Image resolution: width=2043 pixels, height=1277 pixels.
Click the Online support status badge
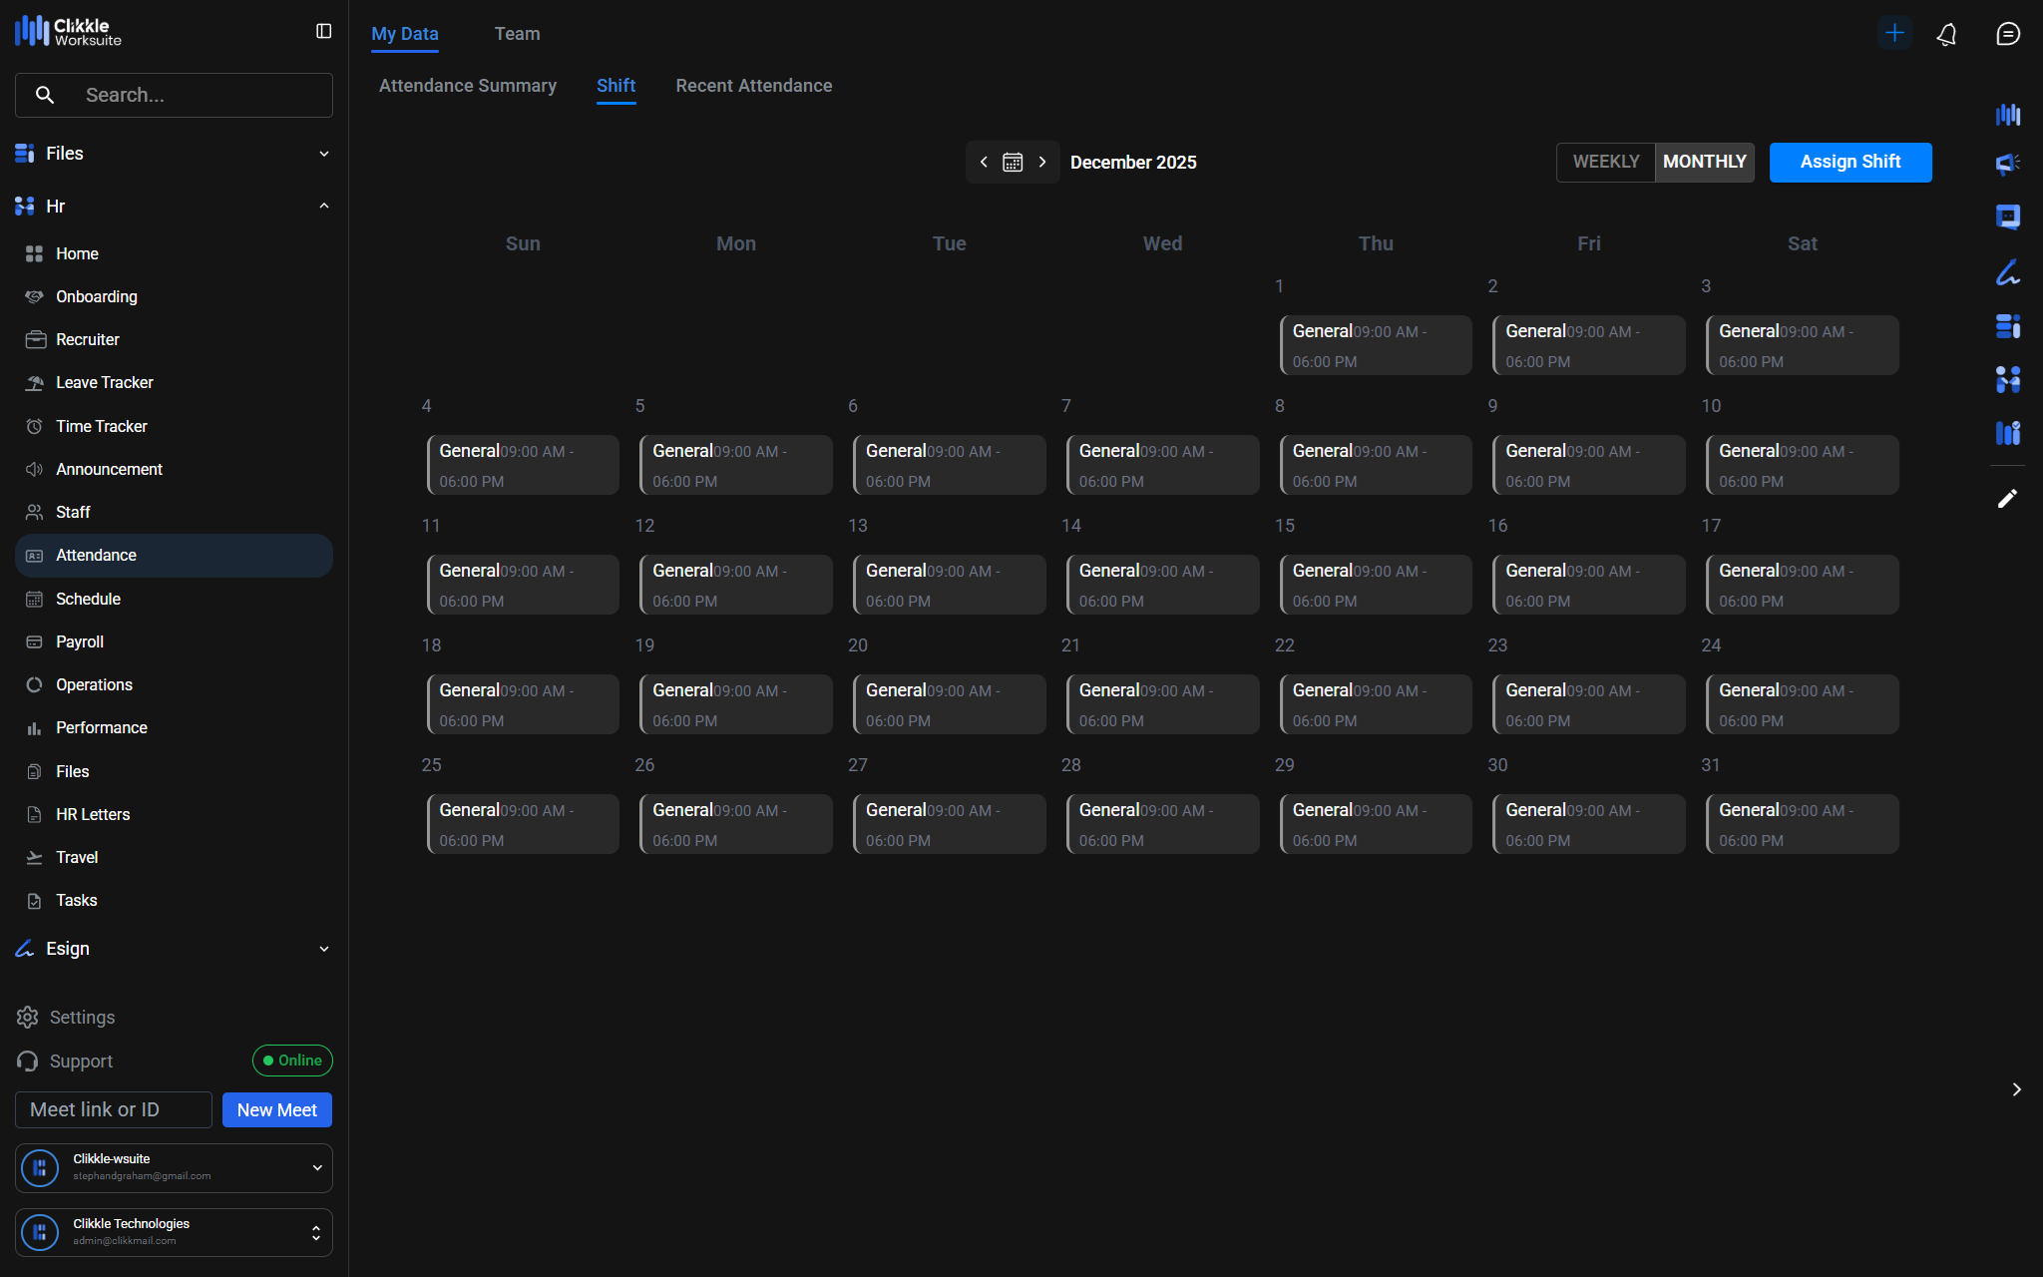click(292, 1061)
